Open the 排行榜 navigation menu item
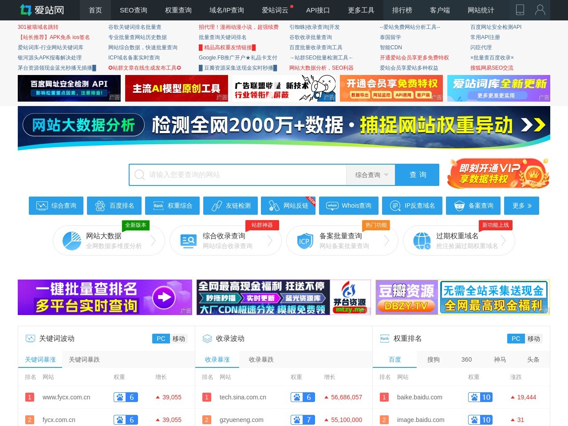Image resolution: width=568 pixels, height=426 pixels. [402, 10]
